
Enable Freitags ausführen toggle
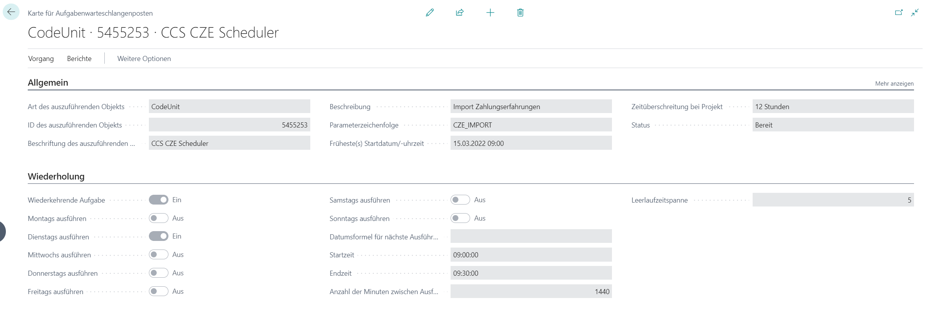click(158, 291)
